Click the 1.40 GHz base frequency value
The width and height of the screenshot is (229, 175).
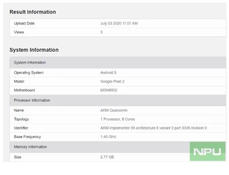108,137
